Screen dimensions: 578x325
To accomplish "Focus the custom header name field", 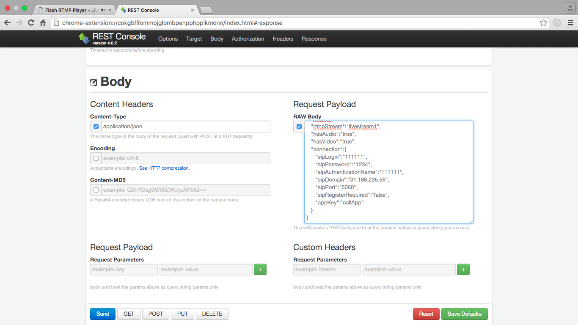I will 327,270.
